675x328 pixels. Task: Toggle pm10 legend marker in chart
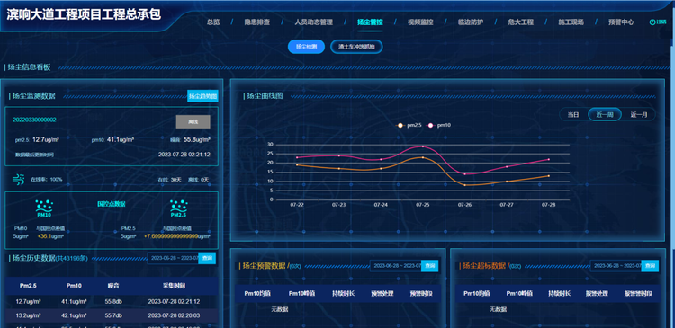(430, 125)
